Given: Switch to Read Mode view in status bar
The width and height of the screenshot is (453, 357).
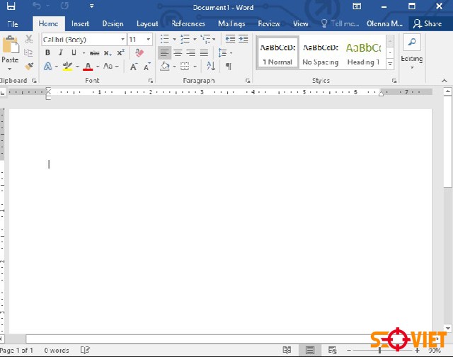Looking at the screenshot, I should tap(287, 350).
